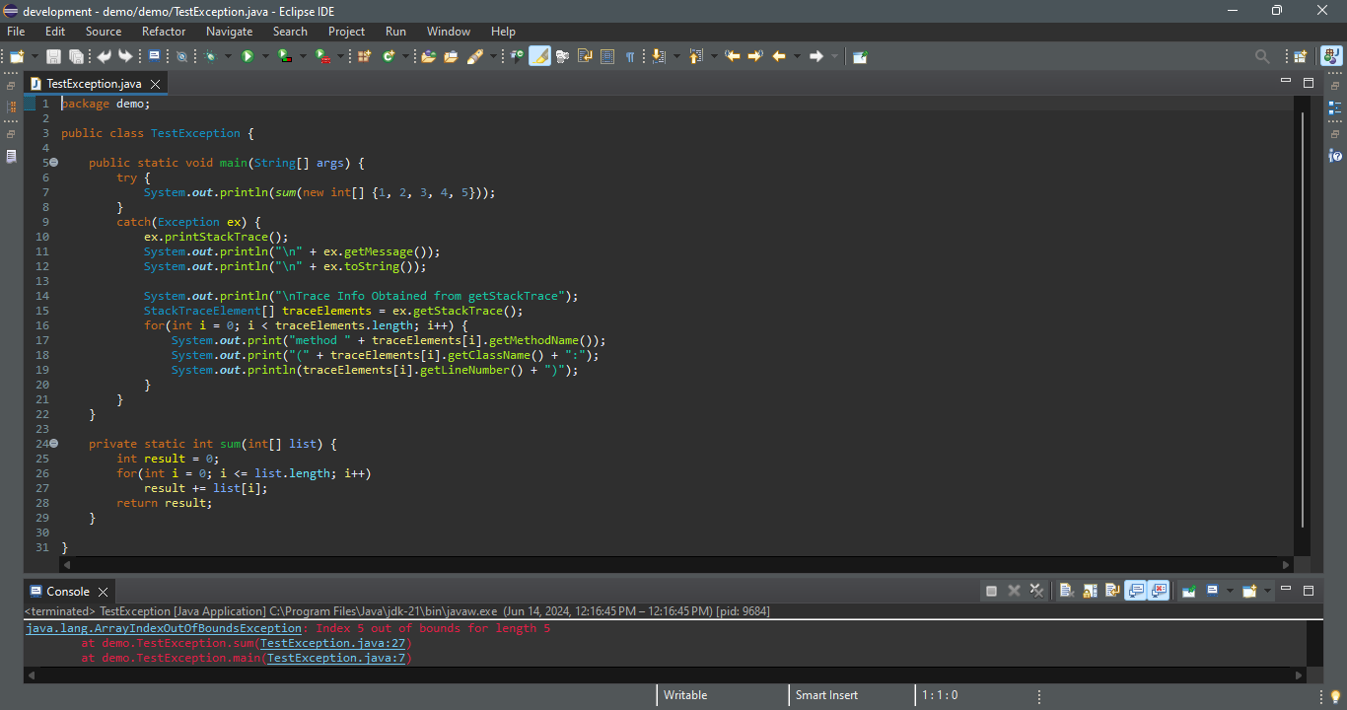Click the New Java Class icon

[389, 57]
